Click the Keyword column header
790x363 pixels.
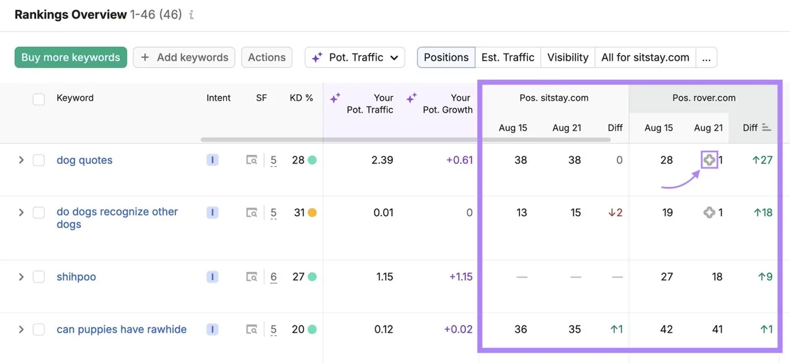pos(75,98)
